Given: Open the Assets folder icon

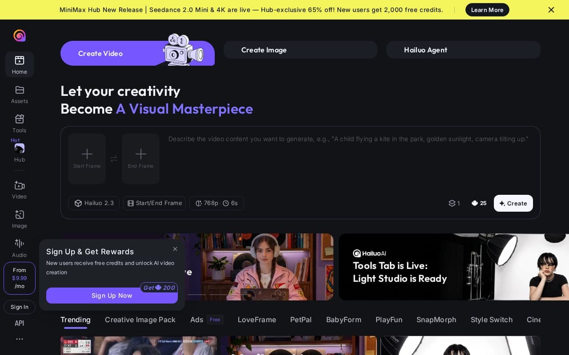Looking at the screenshot, I should [x=19, y=90].
